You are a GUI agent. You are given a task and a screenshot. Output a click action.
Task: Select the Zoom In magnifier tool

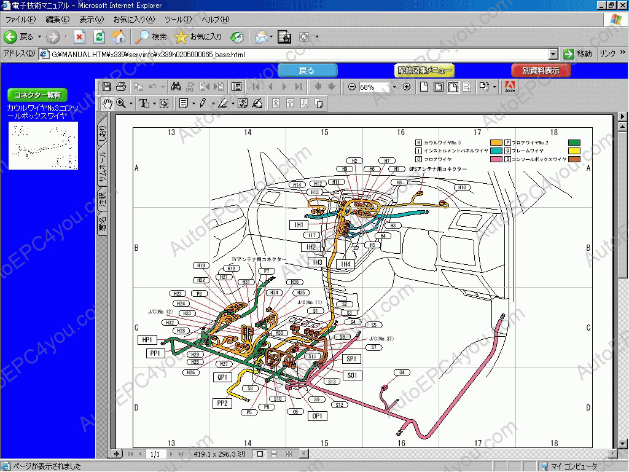[120, 103]
